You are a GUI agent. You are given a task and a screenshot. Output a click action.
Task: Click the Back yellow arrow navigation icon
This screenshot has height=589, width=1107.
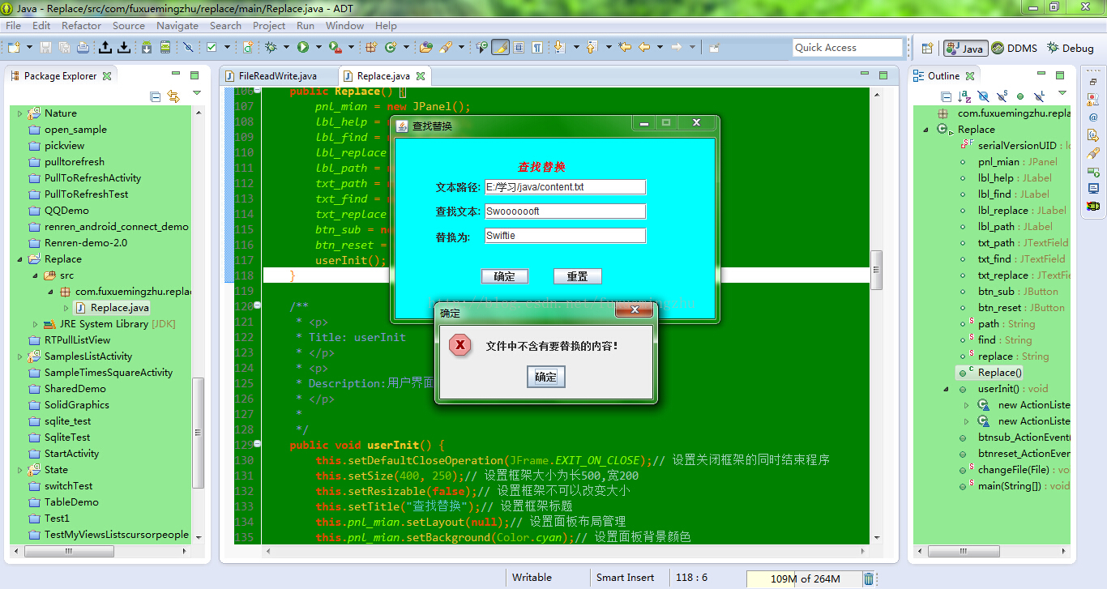point(644,47)
